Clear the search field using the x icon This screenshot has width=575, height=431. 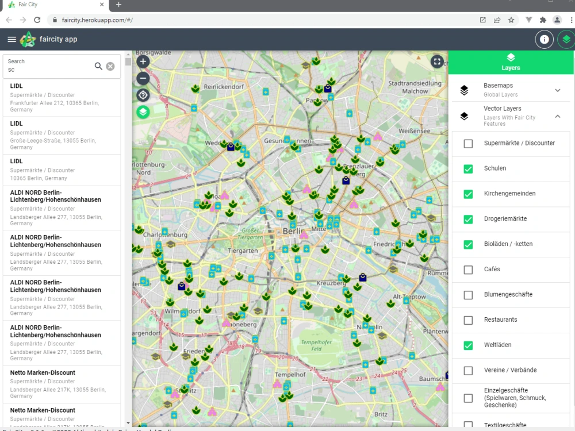(112, 66)
